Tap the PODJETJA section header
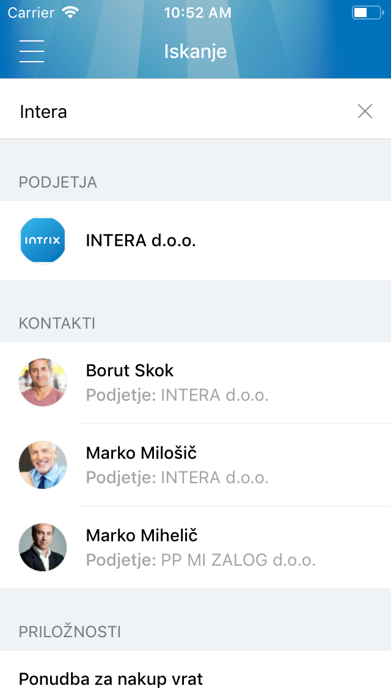 pos(58,182)
